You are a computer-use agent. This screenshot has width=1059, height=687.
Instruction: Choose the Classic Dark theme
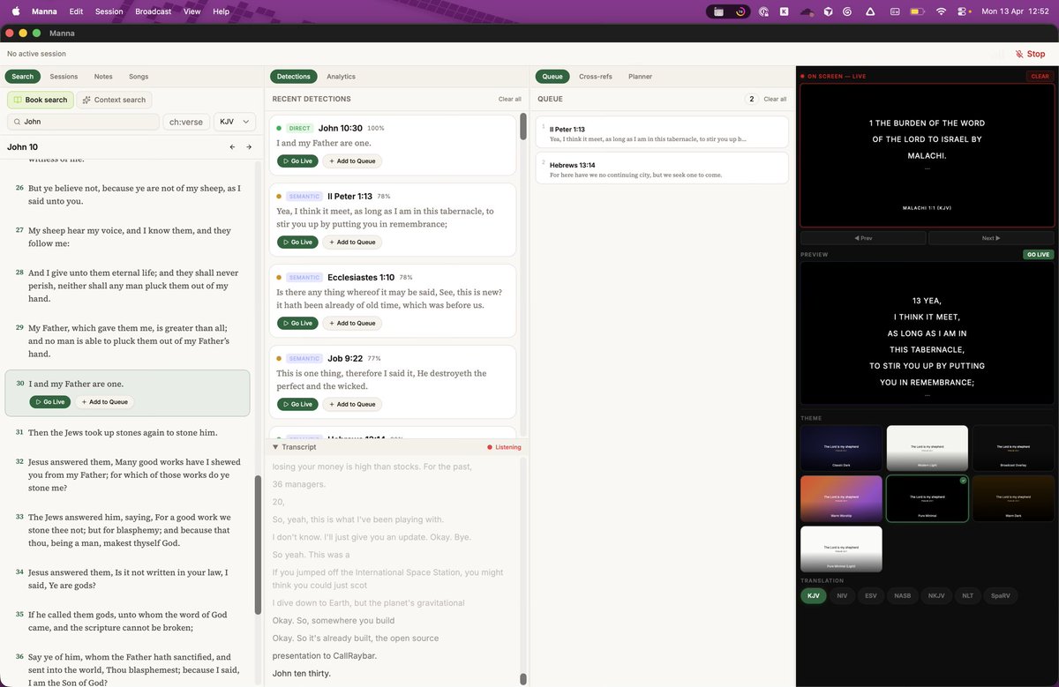coord(841,448)
